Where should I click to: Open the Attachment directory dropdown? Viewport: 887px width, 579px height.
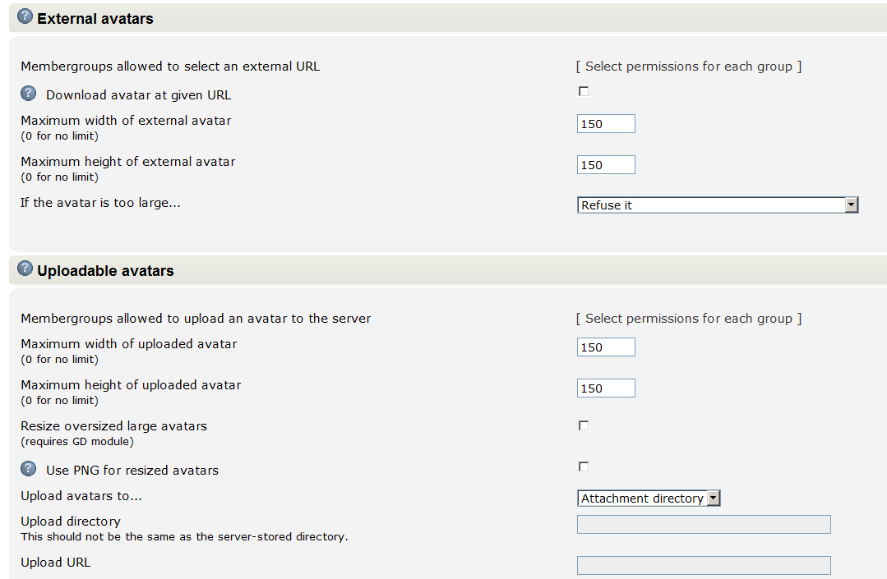[649, 499]
